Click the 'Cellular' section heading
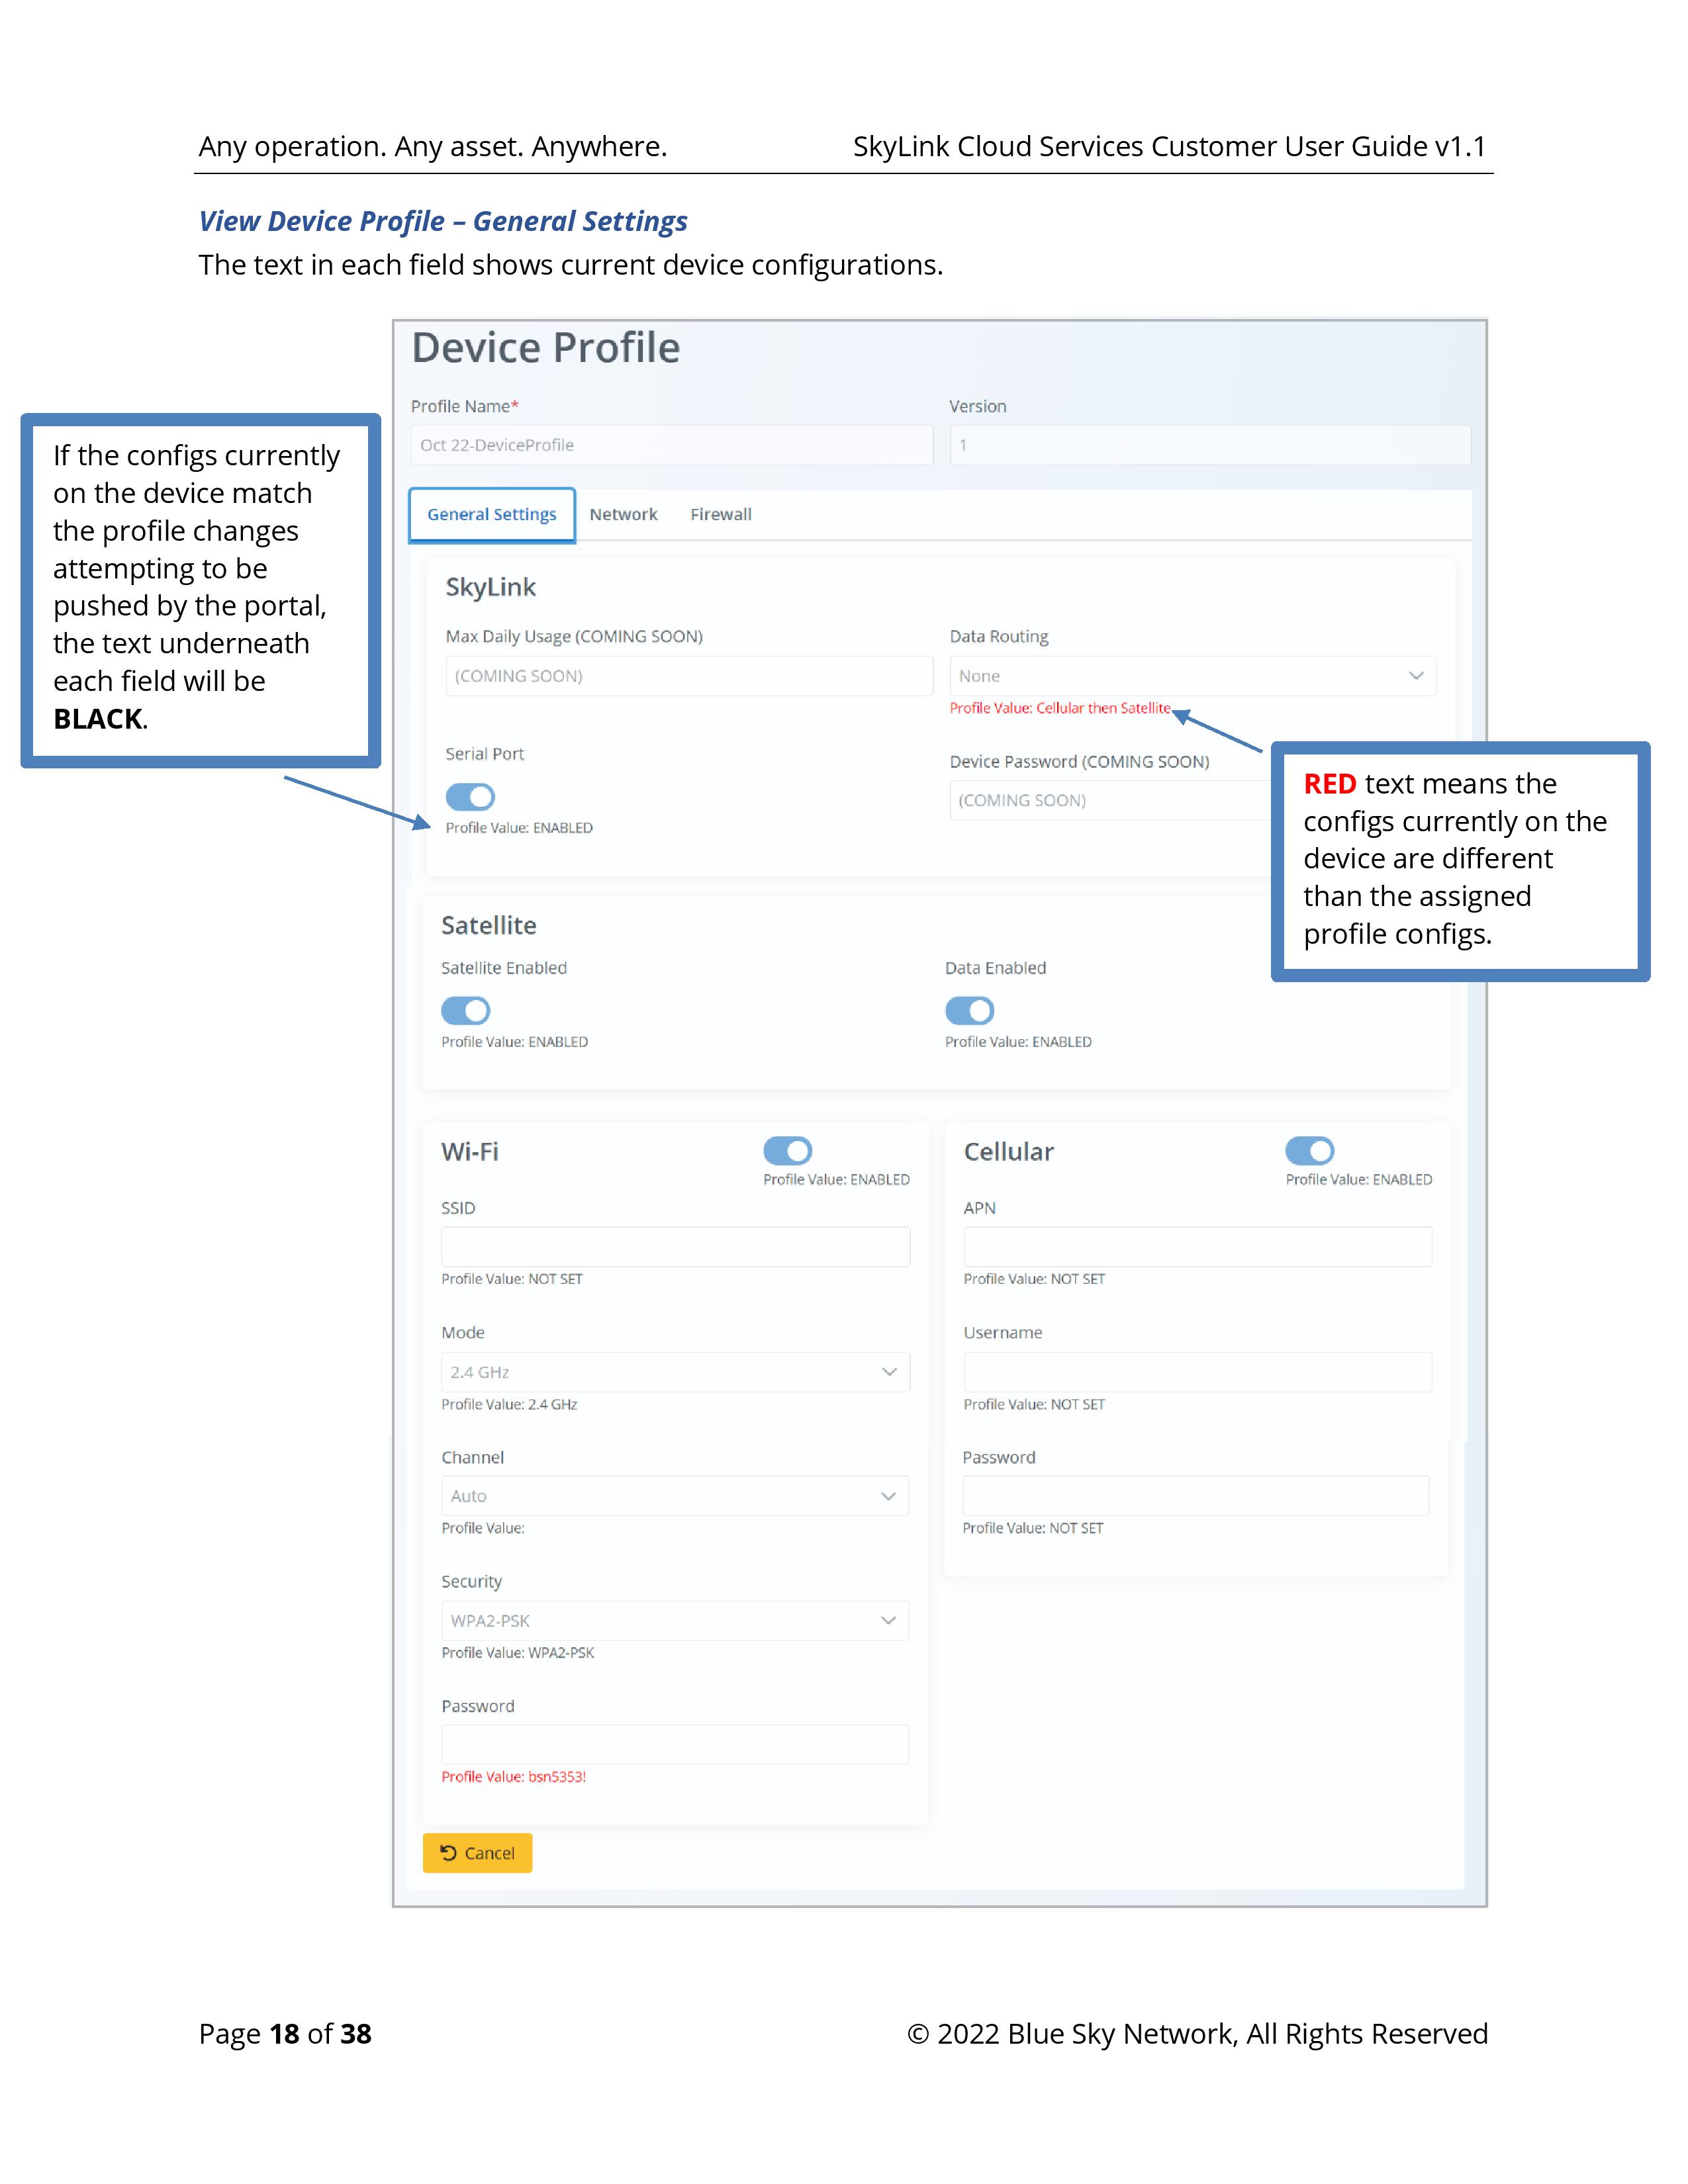The height and width of the screenshot is (2184, 1688). (x=1008, y=1152)
